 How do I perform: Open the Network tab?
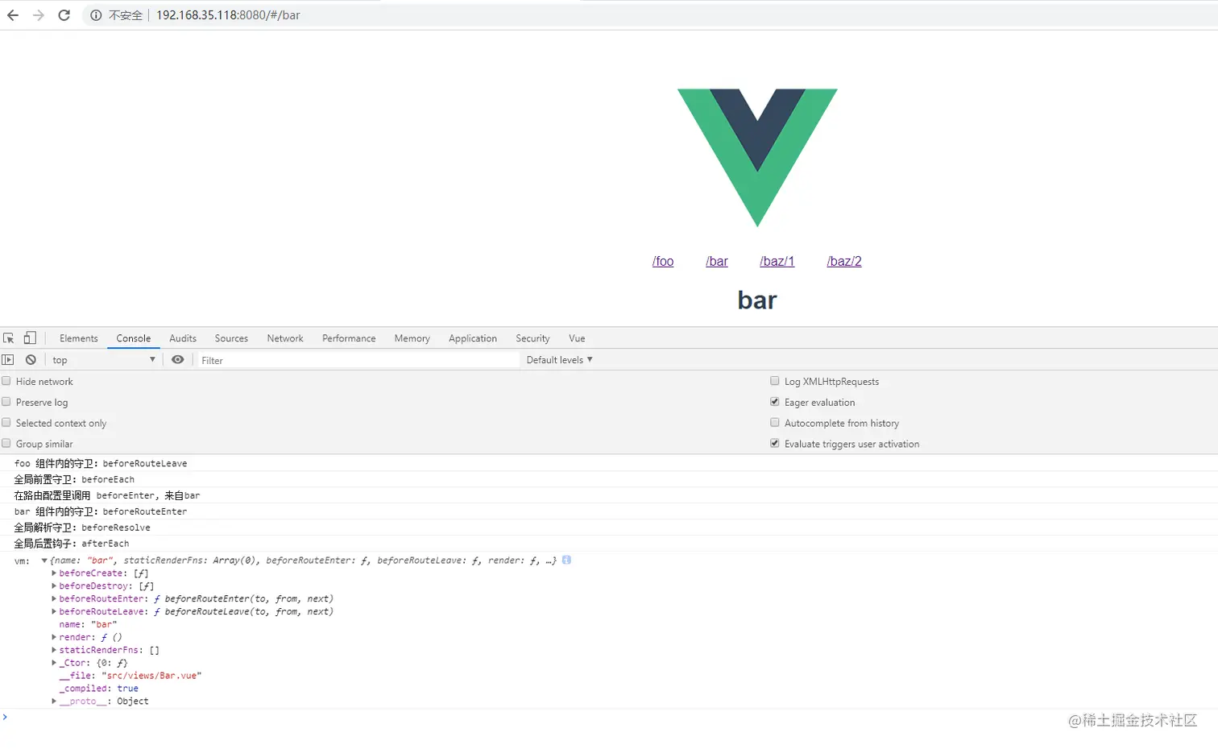pos(285,338)
